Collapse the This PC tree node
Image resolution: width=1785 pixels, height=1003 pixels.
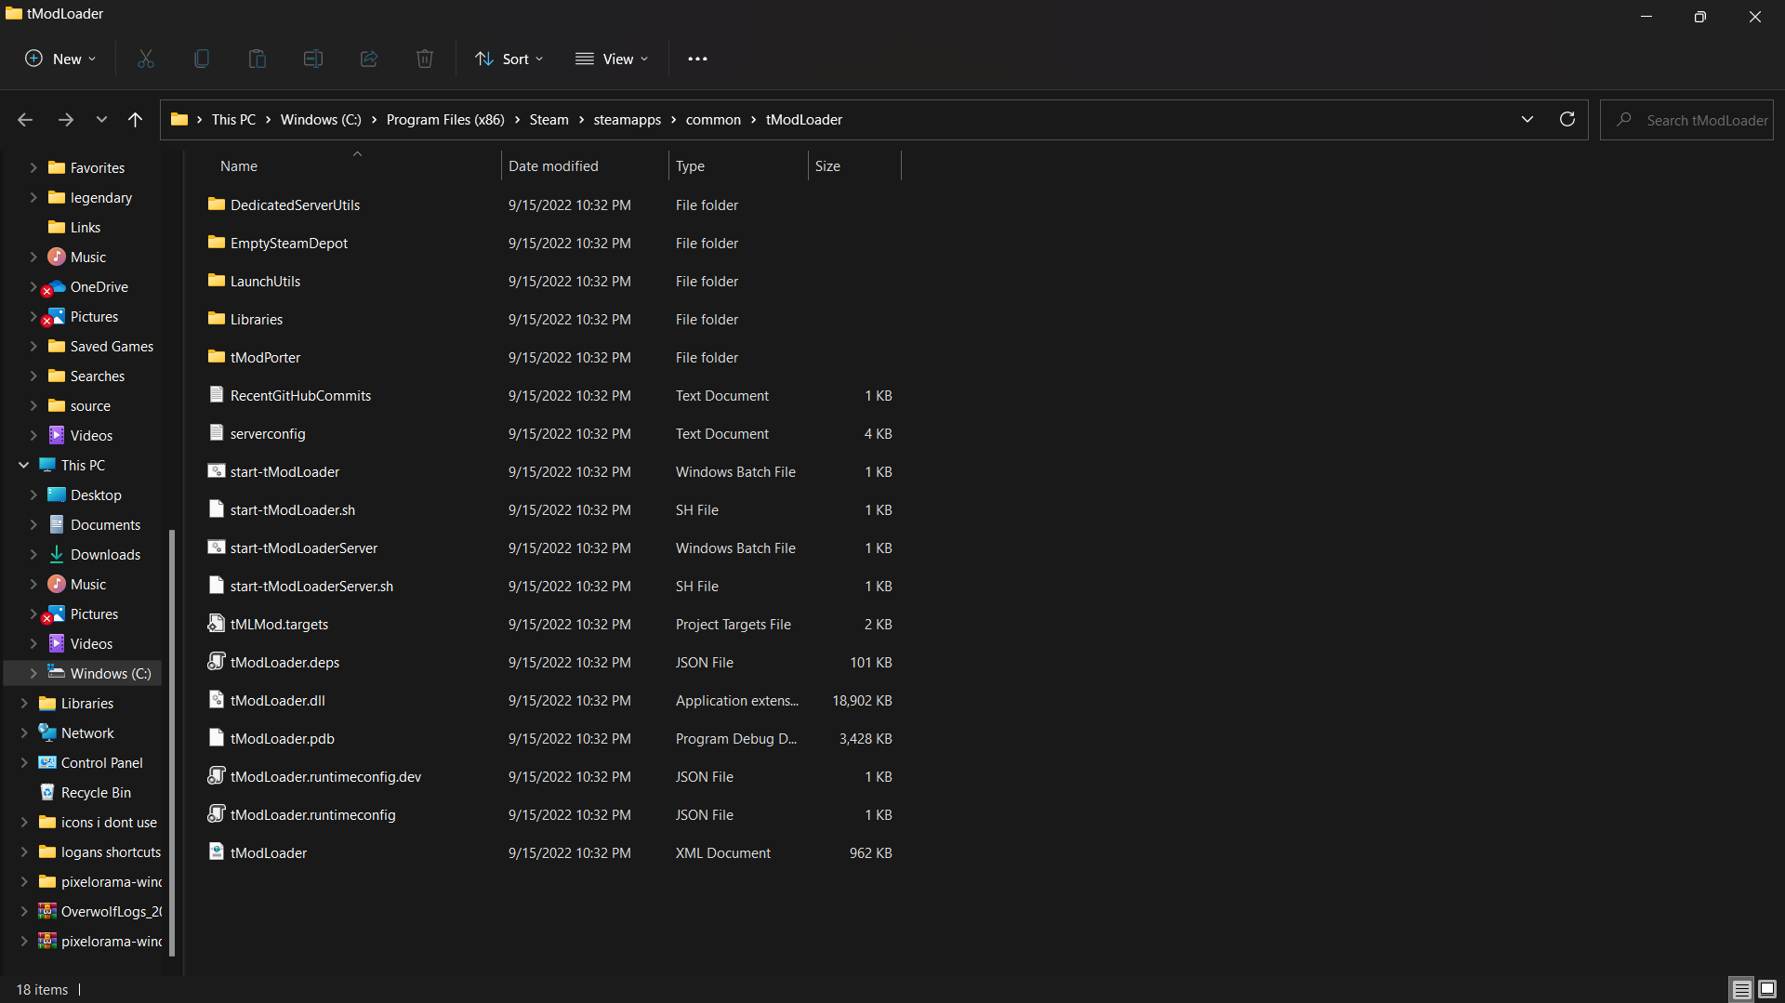pyautogui.click(x=24, y=466)
